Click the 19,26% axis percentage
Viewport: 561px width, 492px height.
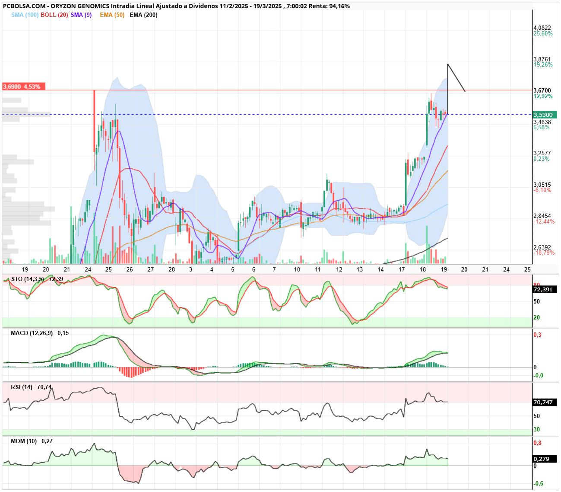pos(543,64)
